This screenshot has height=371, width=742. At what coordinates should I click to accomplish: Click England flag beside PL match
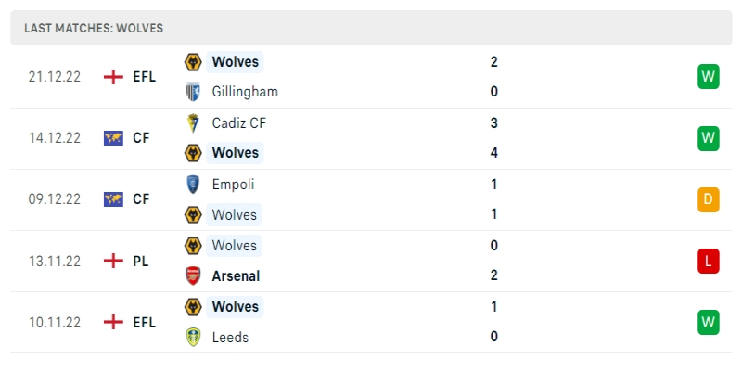(x=113, y=261)
